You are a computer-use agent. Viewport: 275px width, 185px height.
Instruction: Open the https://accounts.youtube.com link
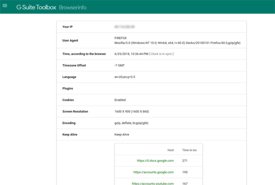tap(153, 184)
